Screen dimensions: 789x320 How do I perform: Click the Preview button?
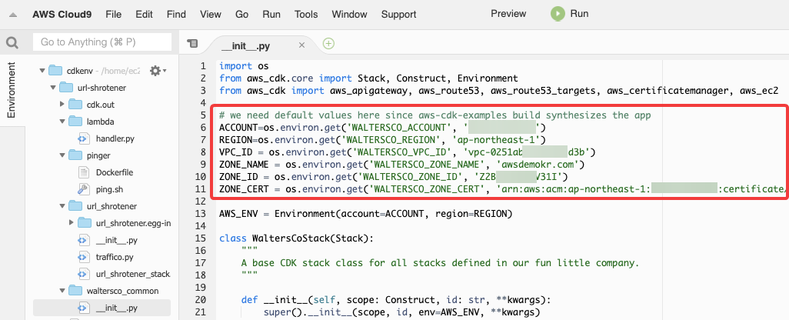point(509,14)
